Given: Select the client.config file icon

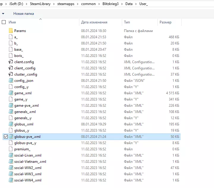Looking at the screenshot, I should pos(11,62).
